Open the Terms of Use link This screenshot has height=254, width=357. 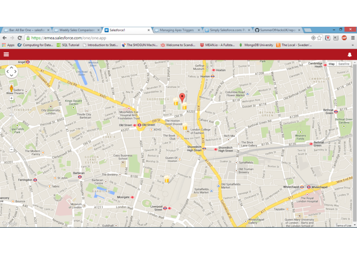coord(343,226)
